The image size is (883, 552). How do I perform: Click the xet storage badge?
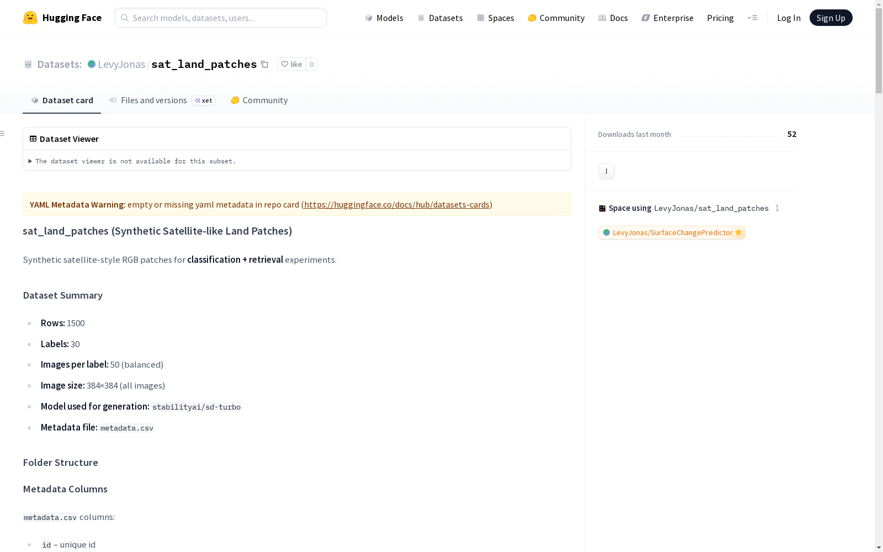point(203,100)
